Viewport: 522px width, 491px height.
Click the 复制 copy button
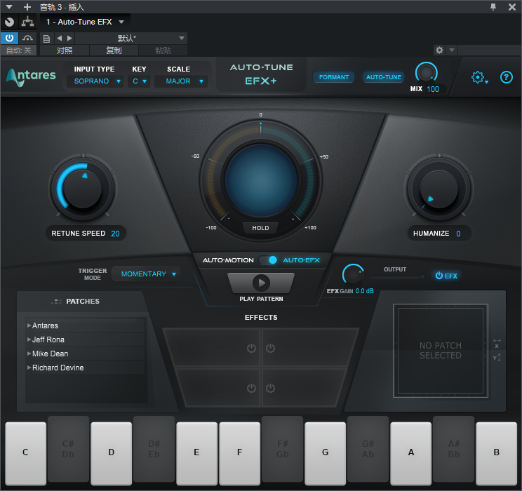(114, 51)
